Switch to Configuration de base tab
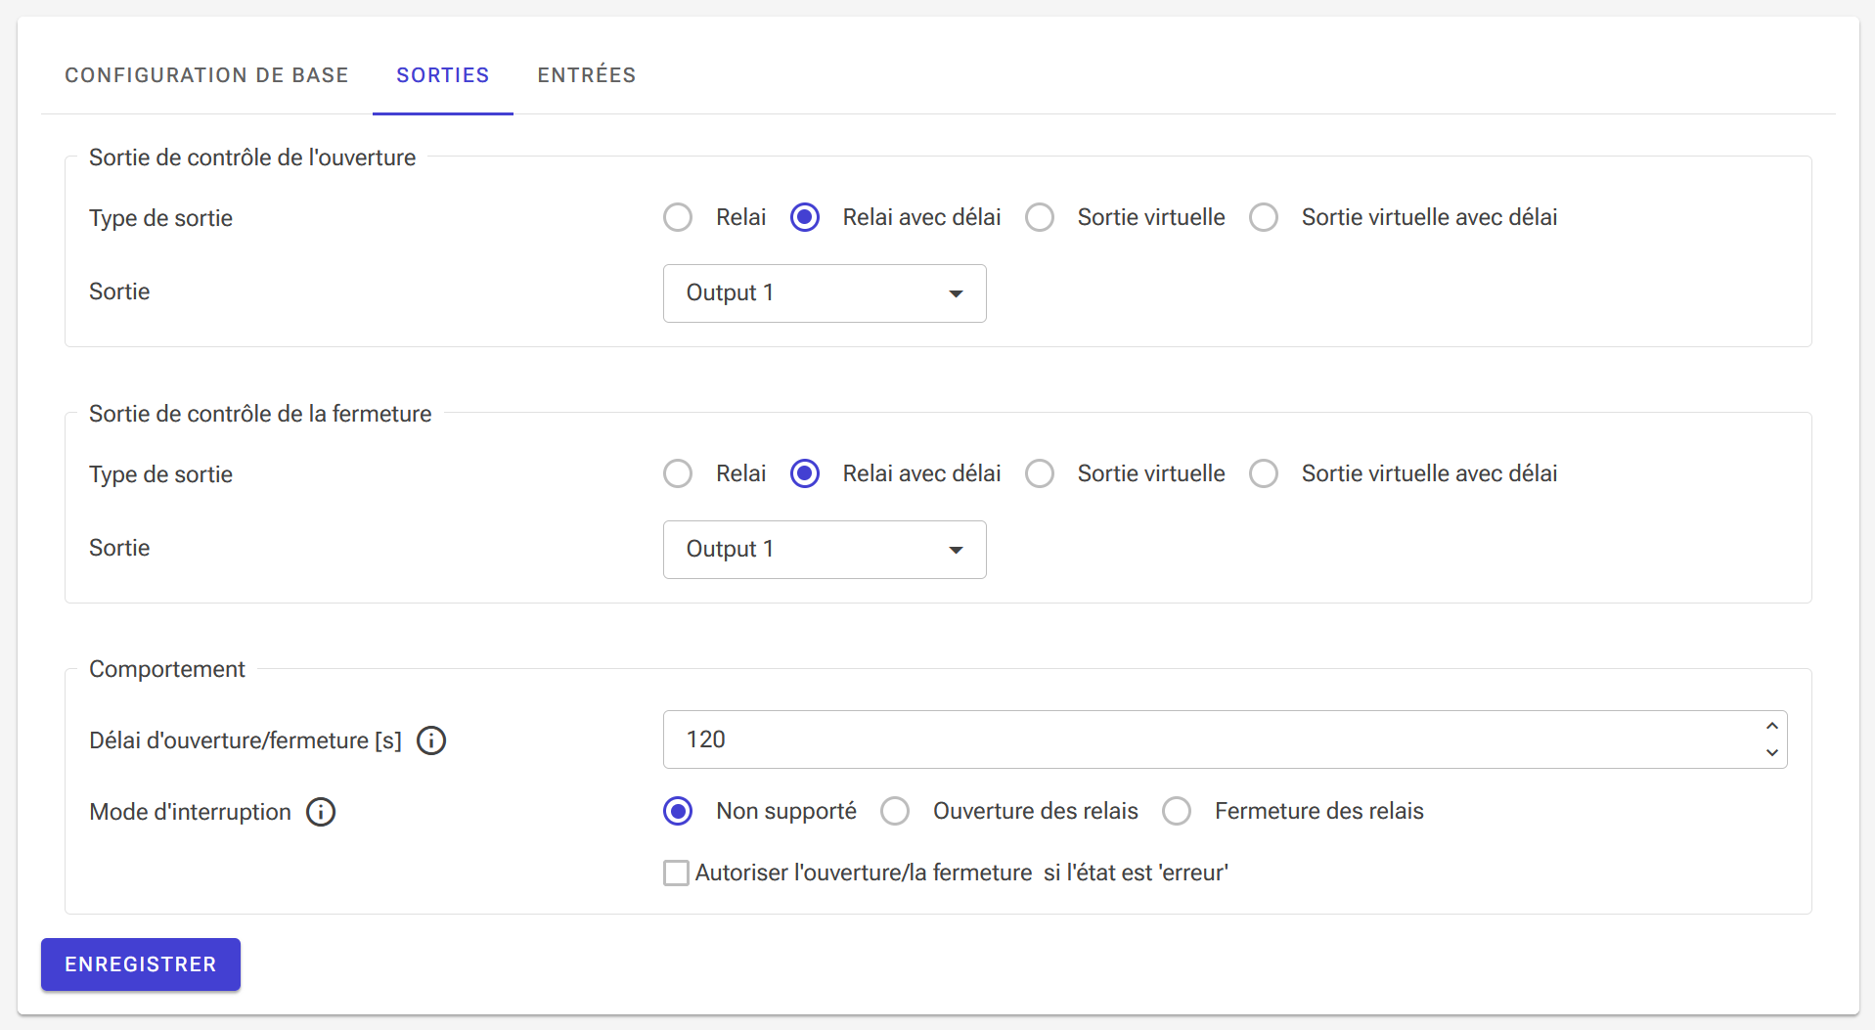This screenshot has height=1030, width=1875. (x=206, y=75)
